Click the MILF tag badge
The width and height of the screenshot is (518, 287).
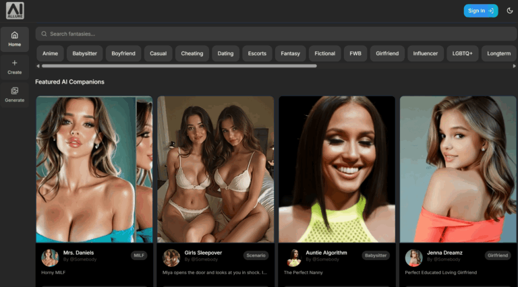pyautogui.click(x=139, y=255)
